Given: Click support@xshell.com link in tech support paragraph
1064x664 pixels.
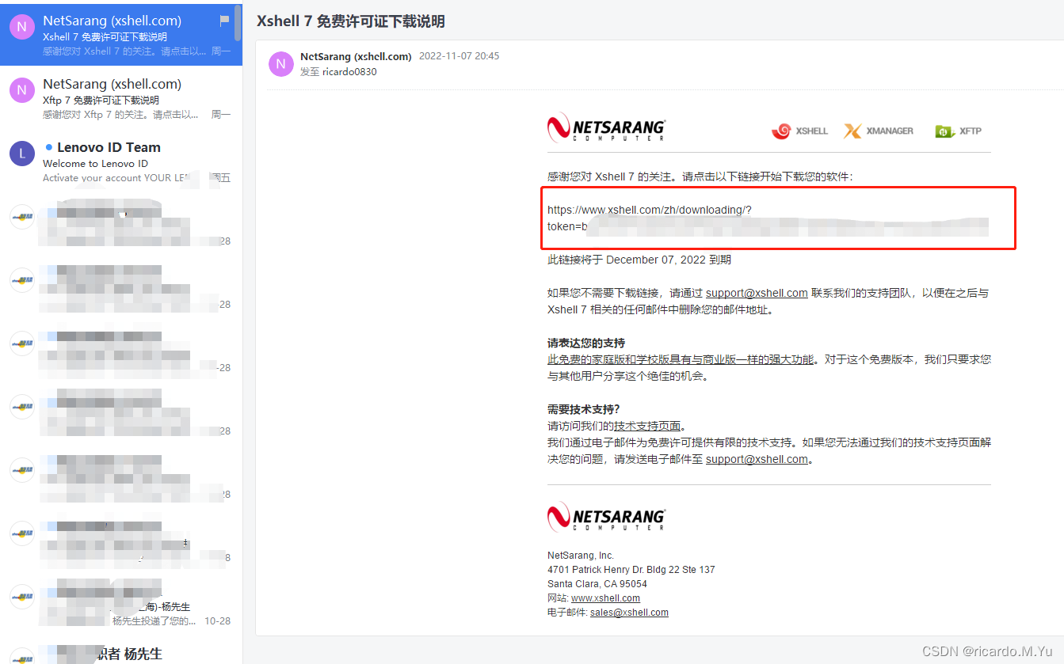Looking at the screenshot, I should (x=757, y=459).
